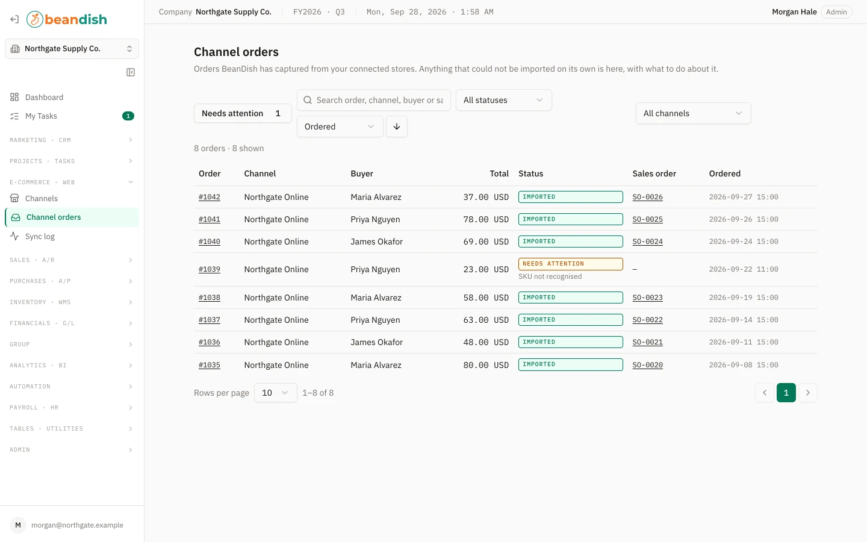Click the Admin role badge
867x542 pixels.
pyautogui.click(x=836, y=12)
